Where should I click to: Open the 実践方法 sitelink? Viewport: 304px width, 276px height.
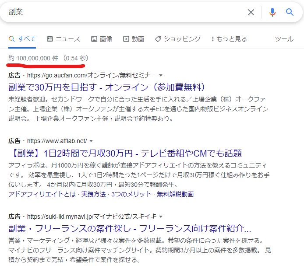point(93,194)
